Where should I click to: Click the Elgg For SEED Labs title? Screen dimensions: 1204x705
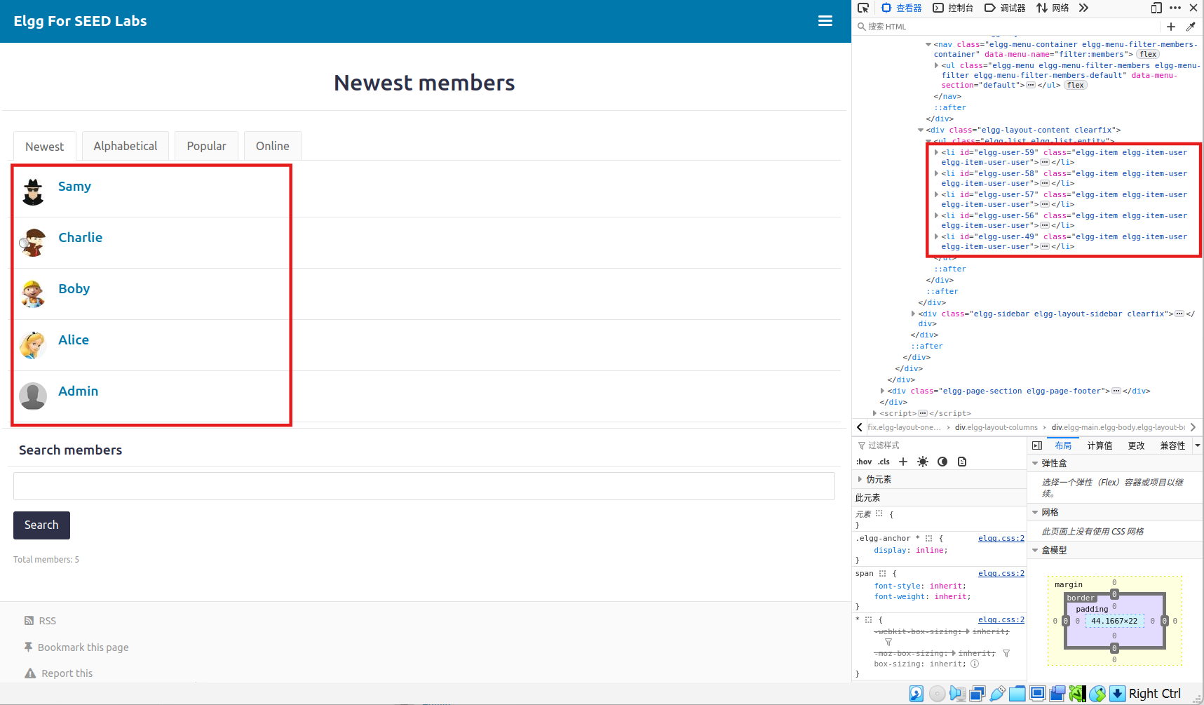click(80, 21)
